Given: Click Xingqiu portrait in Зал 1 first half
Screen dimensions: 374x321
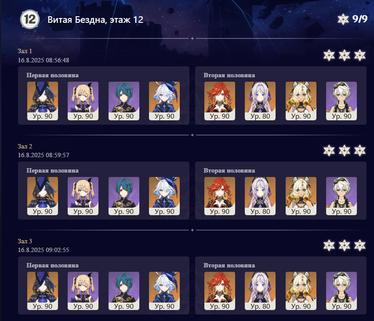Looking at the screenshot, I should (x=124, y=101).
